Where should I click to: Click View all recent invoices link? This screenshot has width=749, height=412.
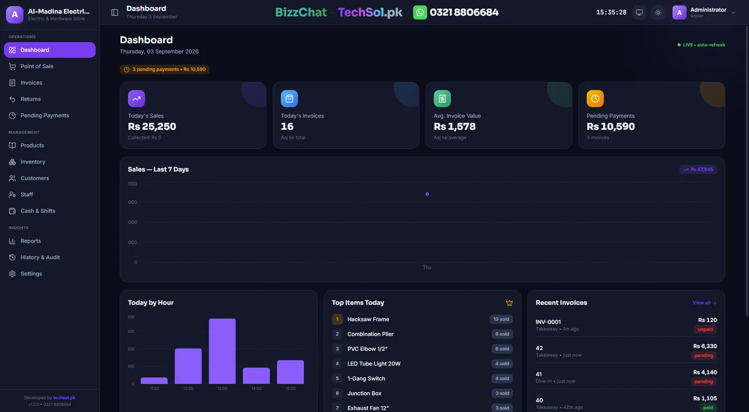pyautogui.click(x=705, y=303)
